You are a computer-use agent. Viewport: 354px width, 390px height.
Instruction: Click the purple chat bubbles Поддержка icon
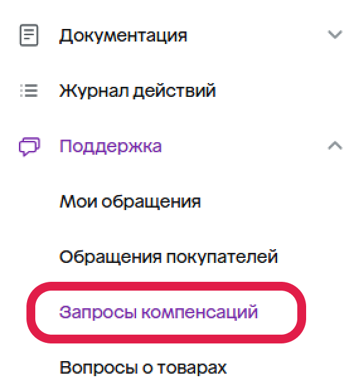[x=30, y=146]
